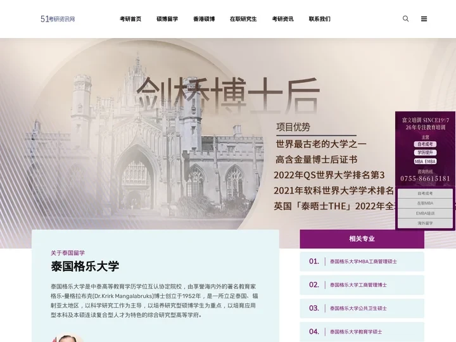Image resolution: width=456 pixels, height=342 pixels.
Task: Select the 香港硕博 nav item
Action: (x=204, y=19)
